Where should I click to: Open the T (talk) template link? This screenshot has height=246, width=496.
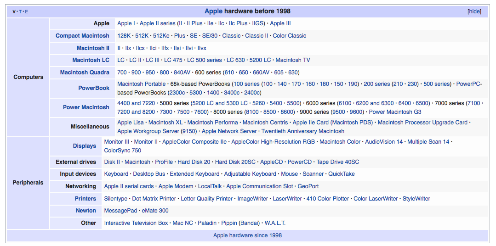pyautogui.click(x=20, y=11)
